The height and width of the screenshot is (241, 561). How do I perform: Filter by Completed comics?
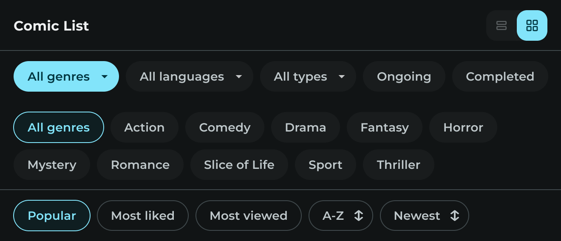point(500,76)
